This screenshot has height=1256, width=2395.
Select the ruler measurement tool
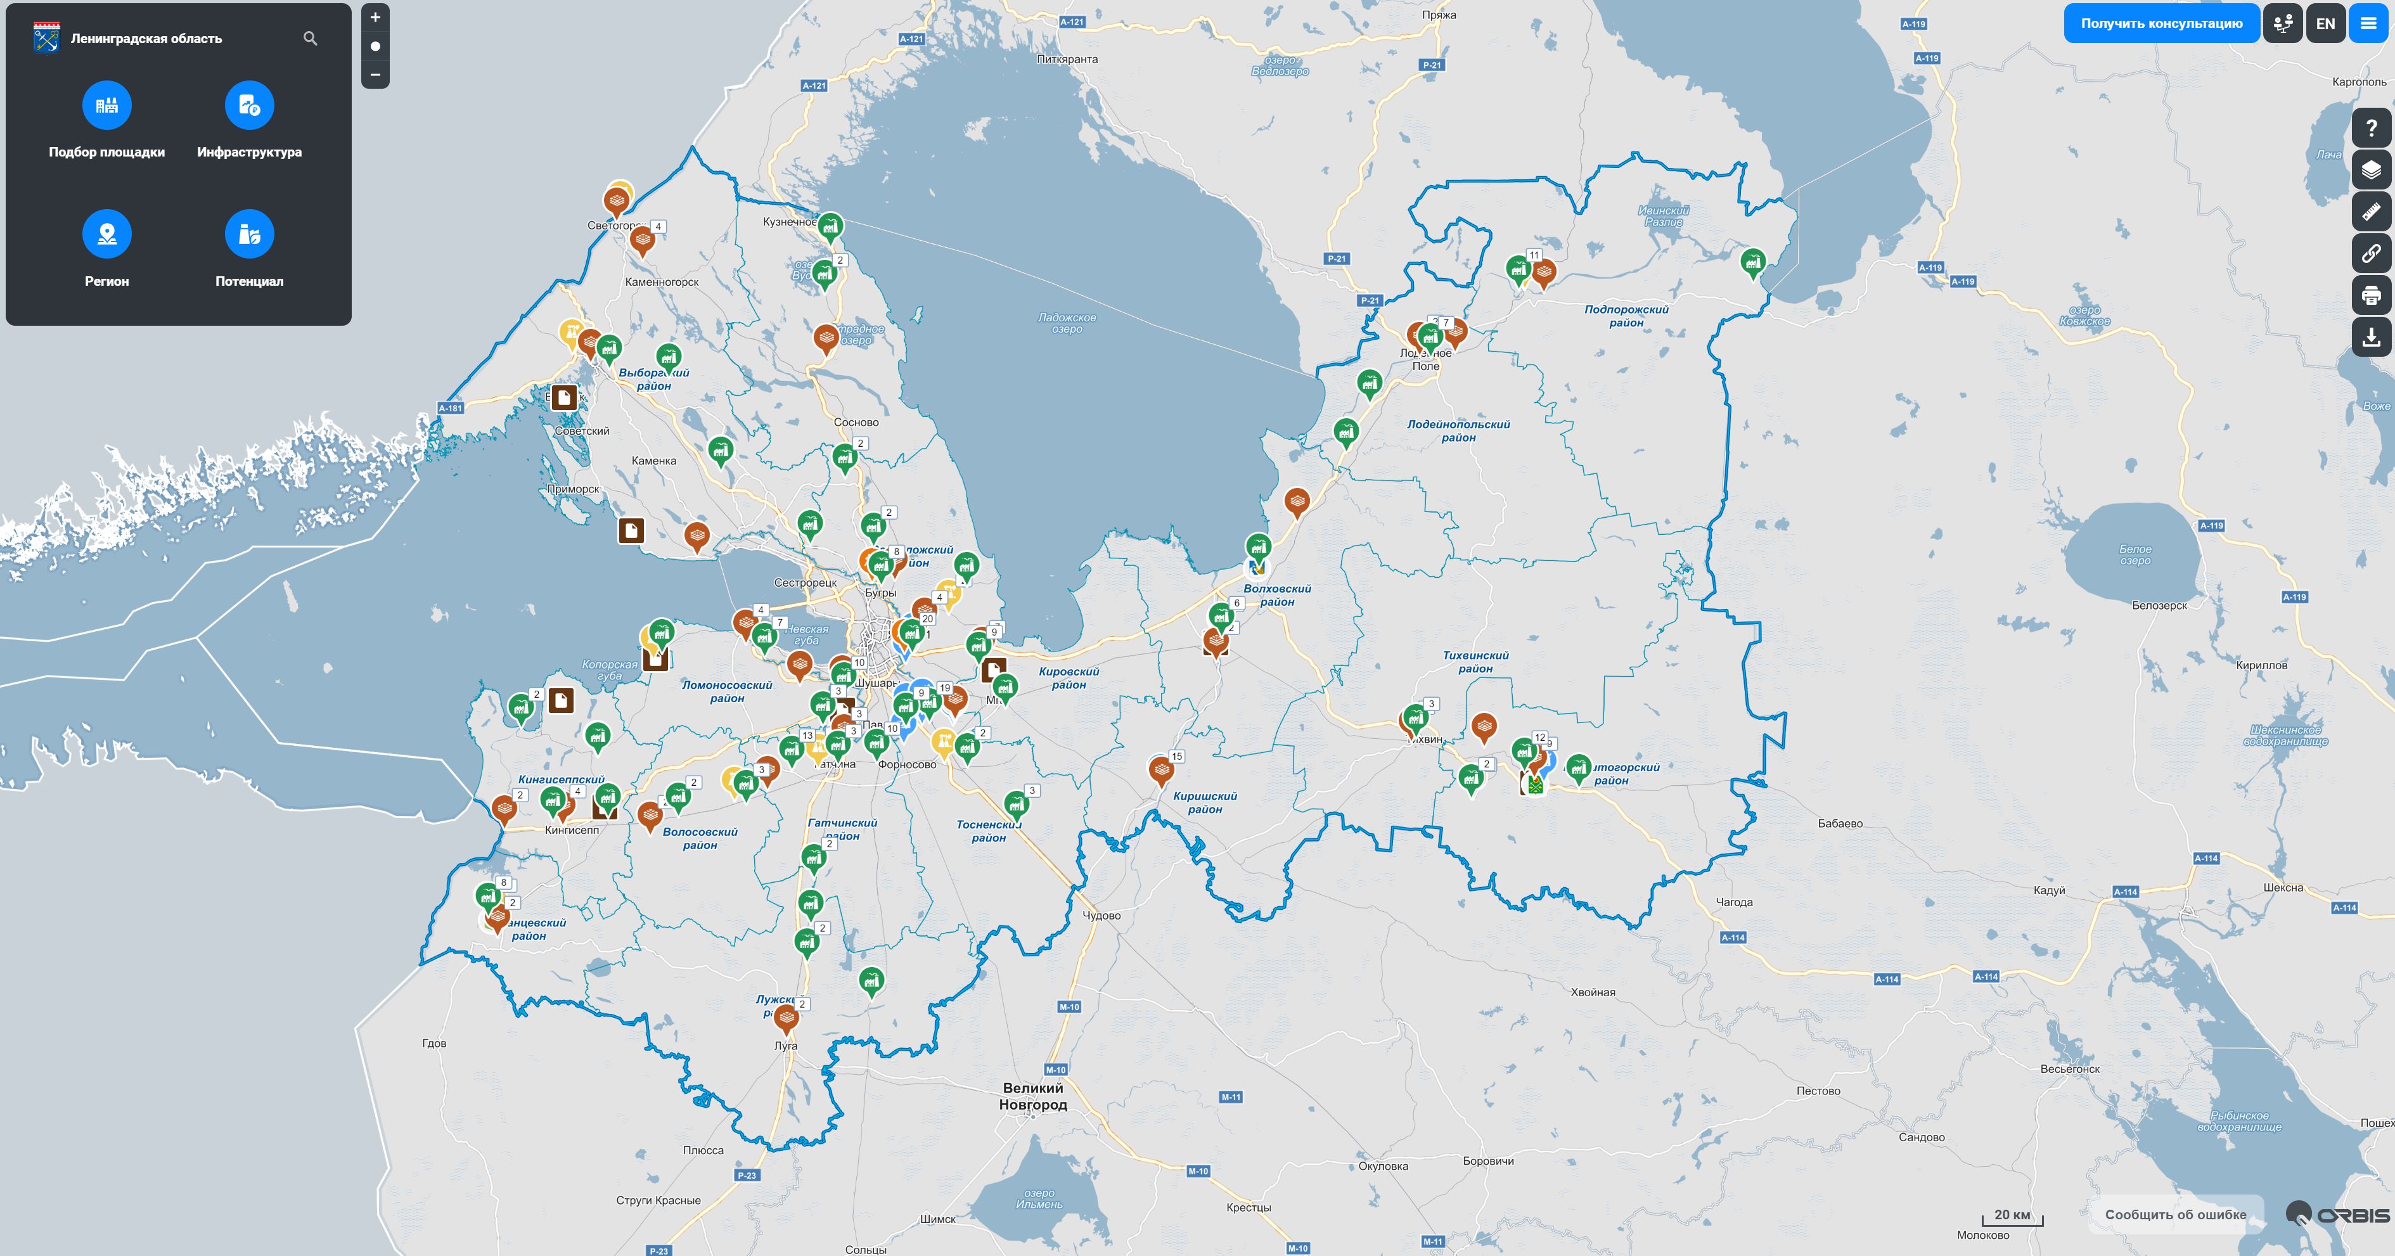click(2371, 211)
